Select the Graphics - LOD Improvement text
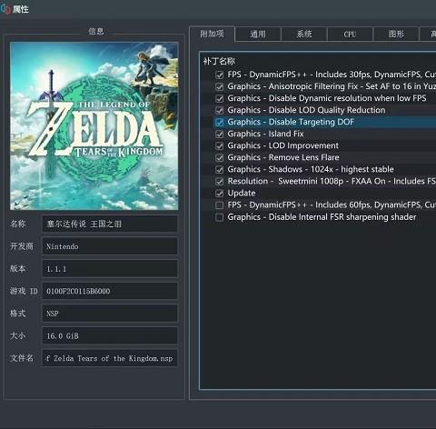Viewport: 436px width, 429px height. pos(283,145)
